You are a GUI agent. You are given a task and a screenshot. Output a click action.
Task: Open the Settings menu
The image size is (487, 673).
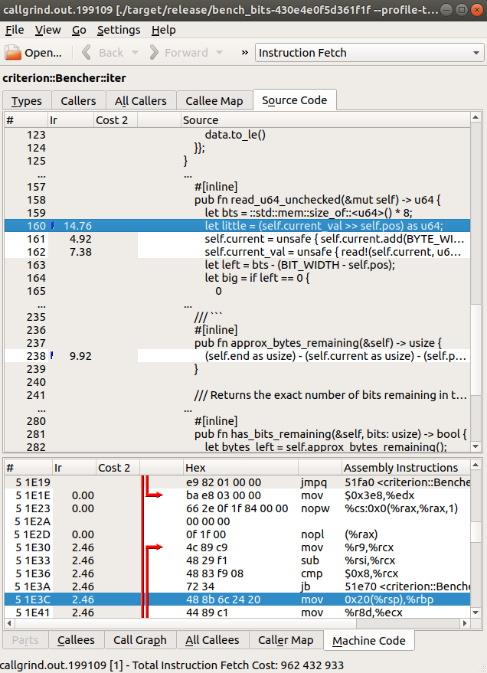click(x=119, y=30)
